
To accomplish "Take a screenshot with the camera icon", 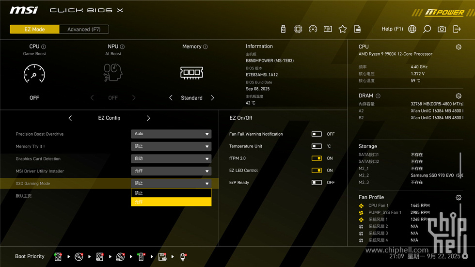I will [442, 29].
